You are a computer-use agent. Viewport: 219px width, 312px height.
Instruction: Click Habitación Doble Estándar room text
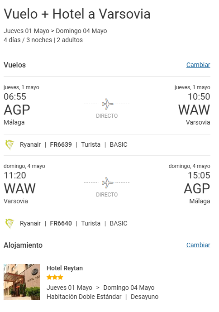click(x=84, y=297)
